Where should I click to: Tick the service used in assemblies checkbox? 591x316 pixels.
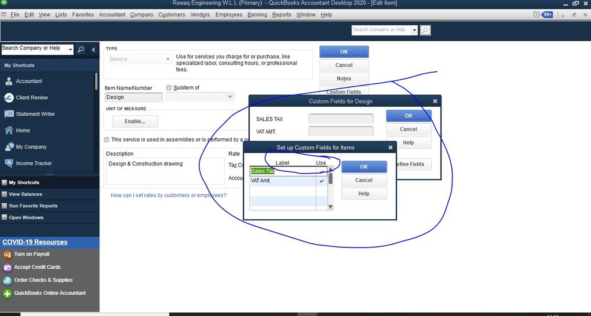106,139
